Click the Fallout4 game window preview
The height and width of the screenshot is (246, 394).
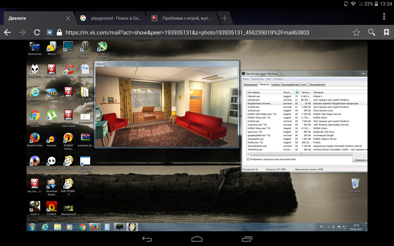[167, 107]
